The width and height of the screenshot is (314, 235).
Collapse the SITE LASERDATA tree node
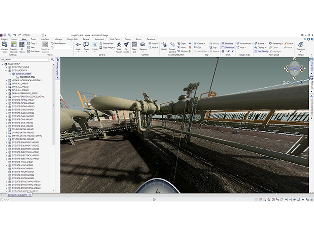pyautogui.click(x=6, y=70)
